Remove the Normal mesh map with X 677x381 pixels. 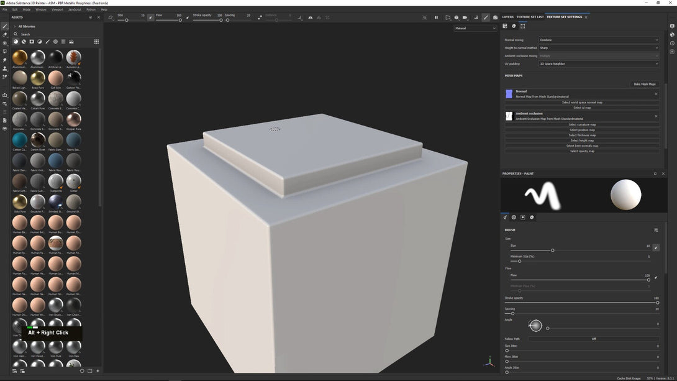click(x=656, y=94)
